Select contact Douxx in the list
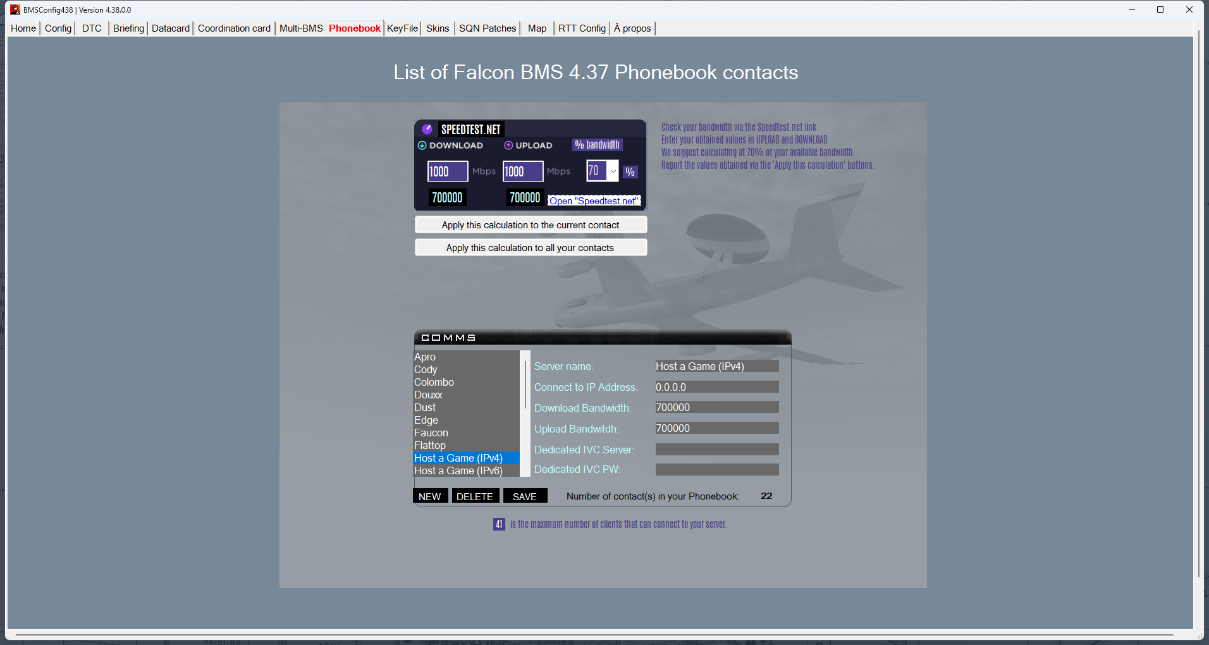 tap(467, 395)
